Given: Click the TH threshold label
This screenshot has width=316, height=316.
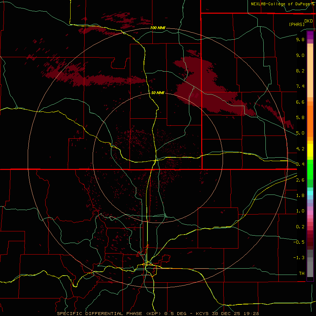Looking at the screenshot, I should point(302,274).
